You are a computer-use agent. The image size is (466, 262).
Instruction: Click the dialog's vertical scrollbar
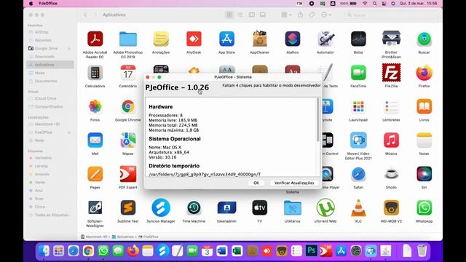[318, 120]
